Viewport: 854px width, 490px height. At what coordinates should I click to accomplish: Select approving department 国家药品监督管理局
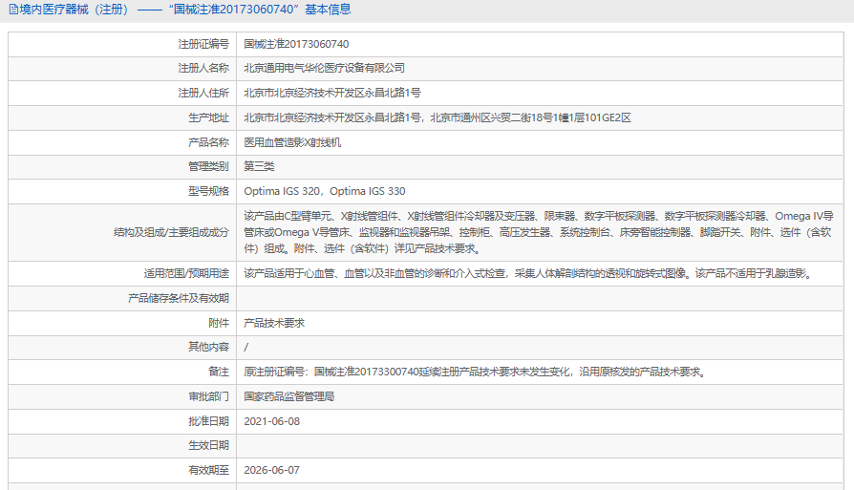(289, 396)
